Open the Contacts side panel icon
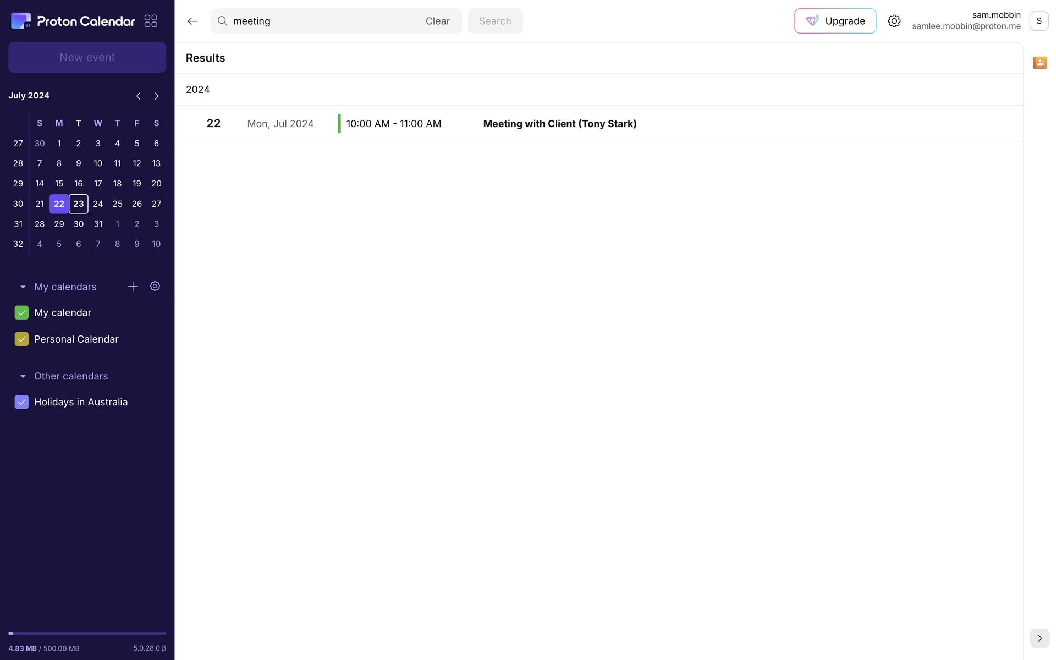This screenshot has height=660, width=1056. [x=1039, y=63]
